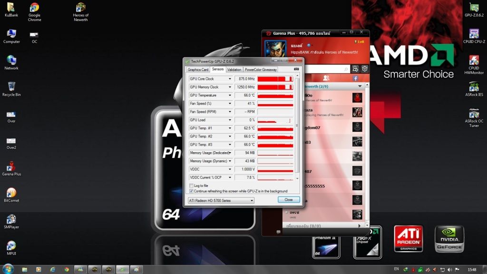Open Garena Plus settings gear icon

pyautogui.click(x=365, y=69)
